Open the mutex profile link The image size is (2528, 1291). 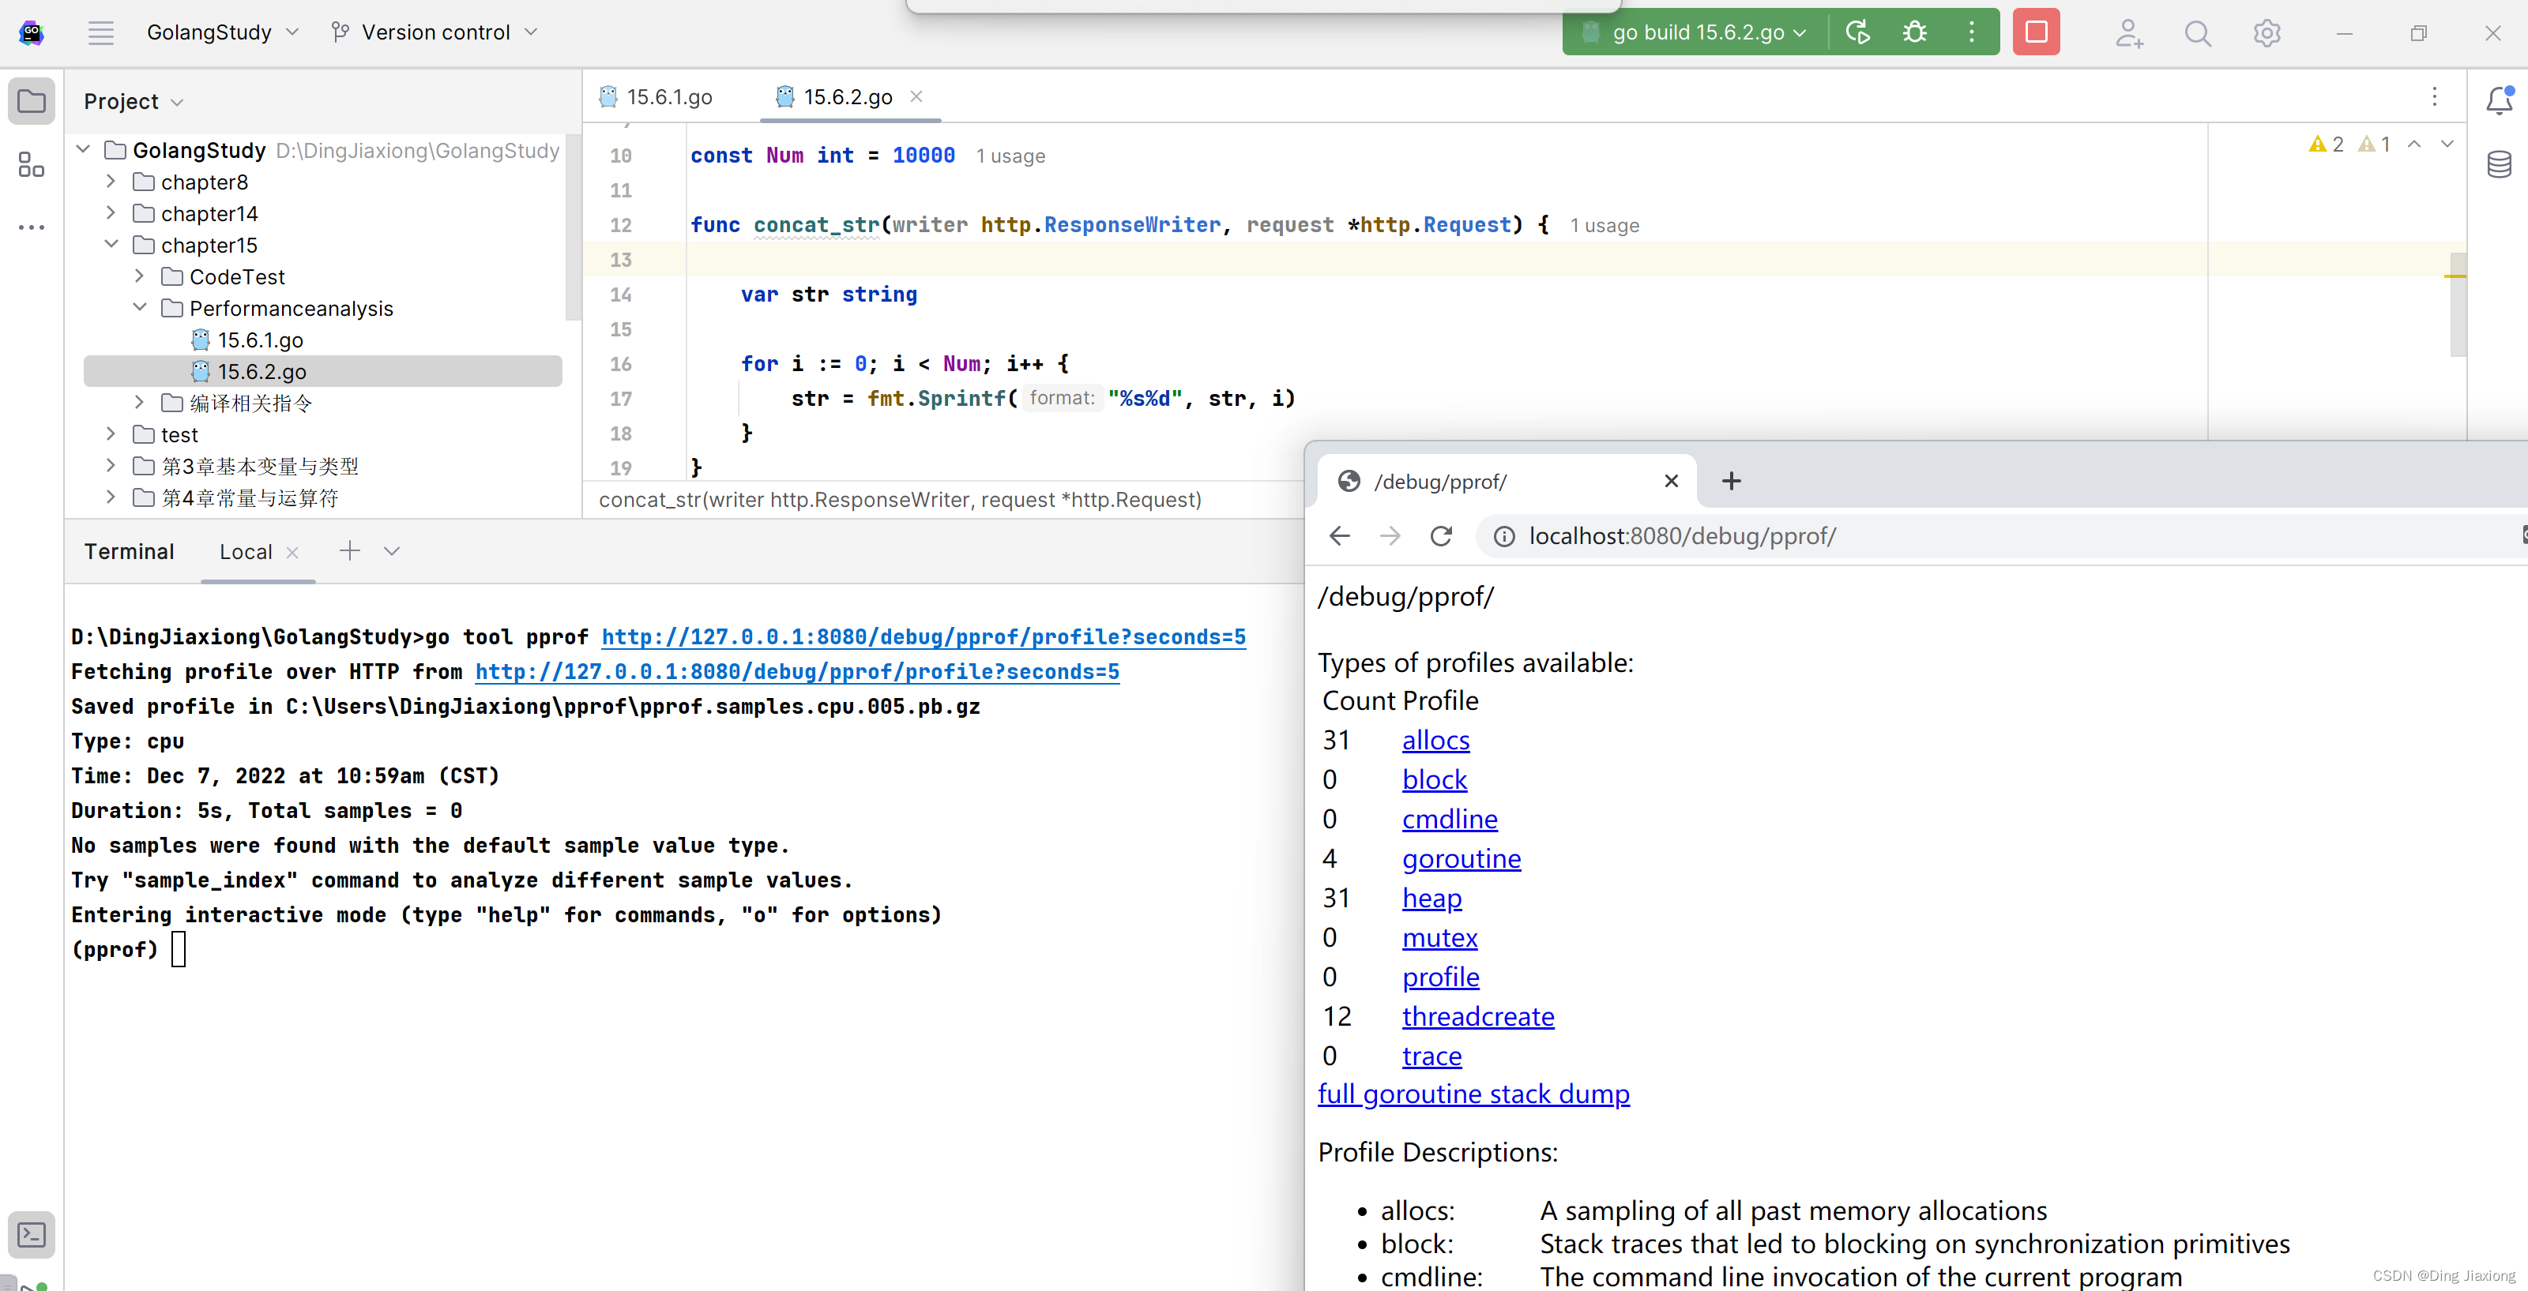click(x=1439, y=938)
